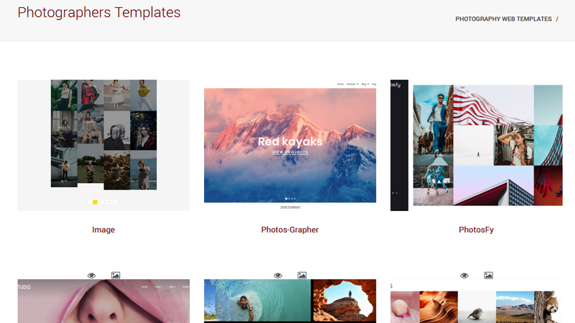
Task: Expand the Blog dropdown in Photos-Grapher preview
Action: [x=365, y=84]
